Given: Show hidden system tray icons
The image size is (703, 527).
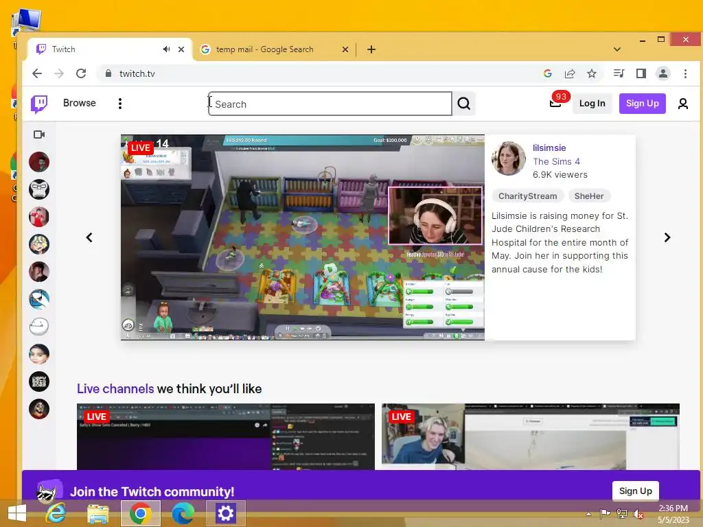Looking at the screenshot, I should [588, 514].
